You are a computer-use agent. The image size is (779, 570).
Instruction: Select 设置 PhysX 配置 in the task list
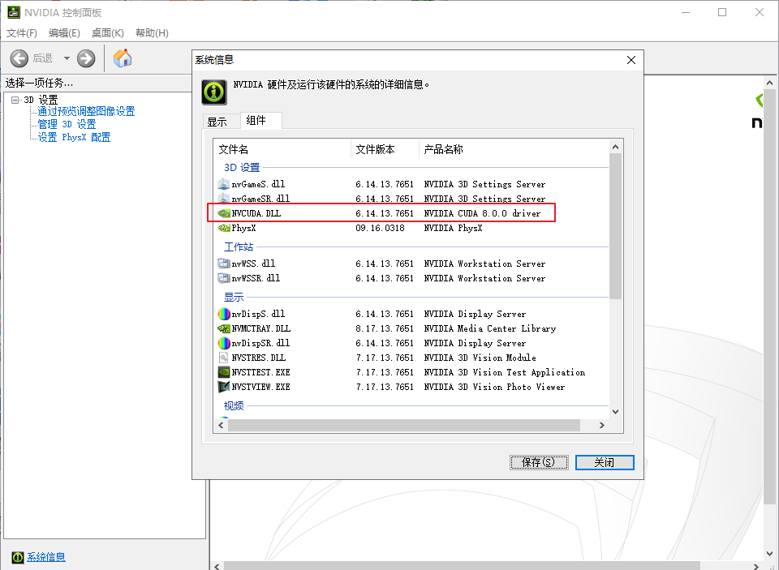pyautogui.click(x=73, y=136)
